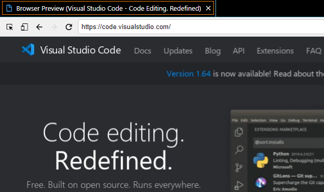Click the file icon on Browser Preview tab
Screen dimensions: 324x192
[x=9, y=8]
